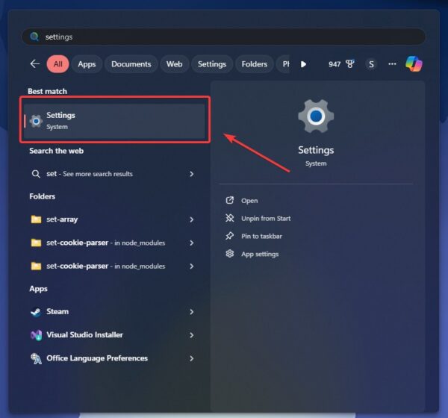Expand the set-array folder chevron

click(x=192, y=219)
